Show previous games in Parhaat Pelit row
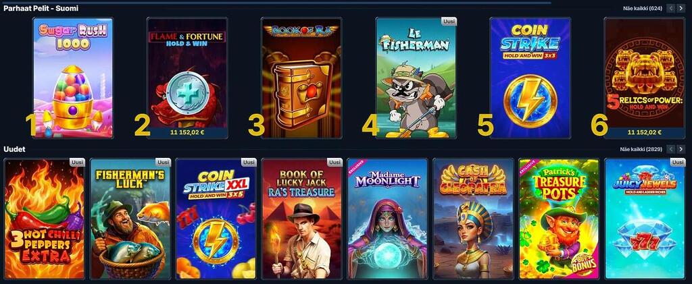 [671, 8]
